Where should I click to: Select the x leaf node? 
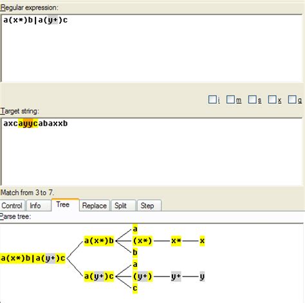pos(202,240)
